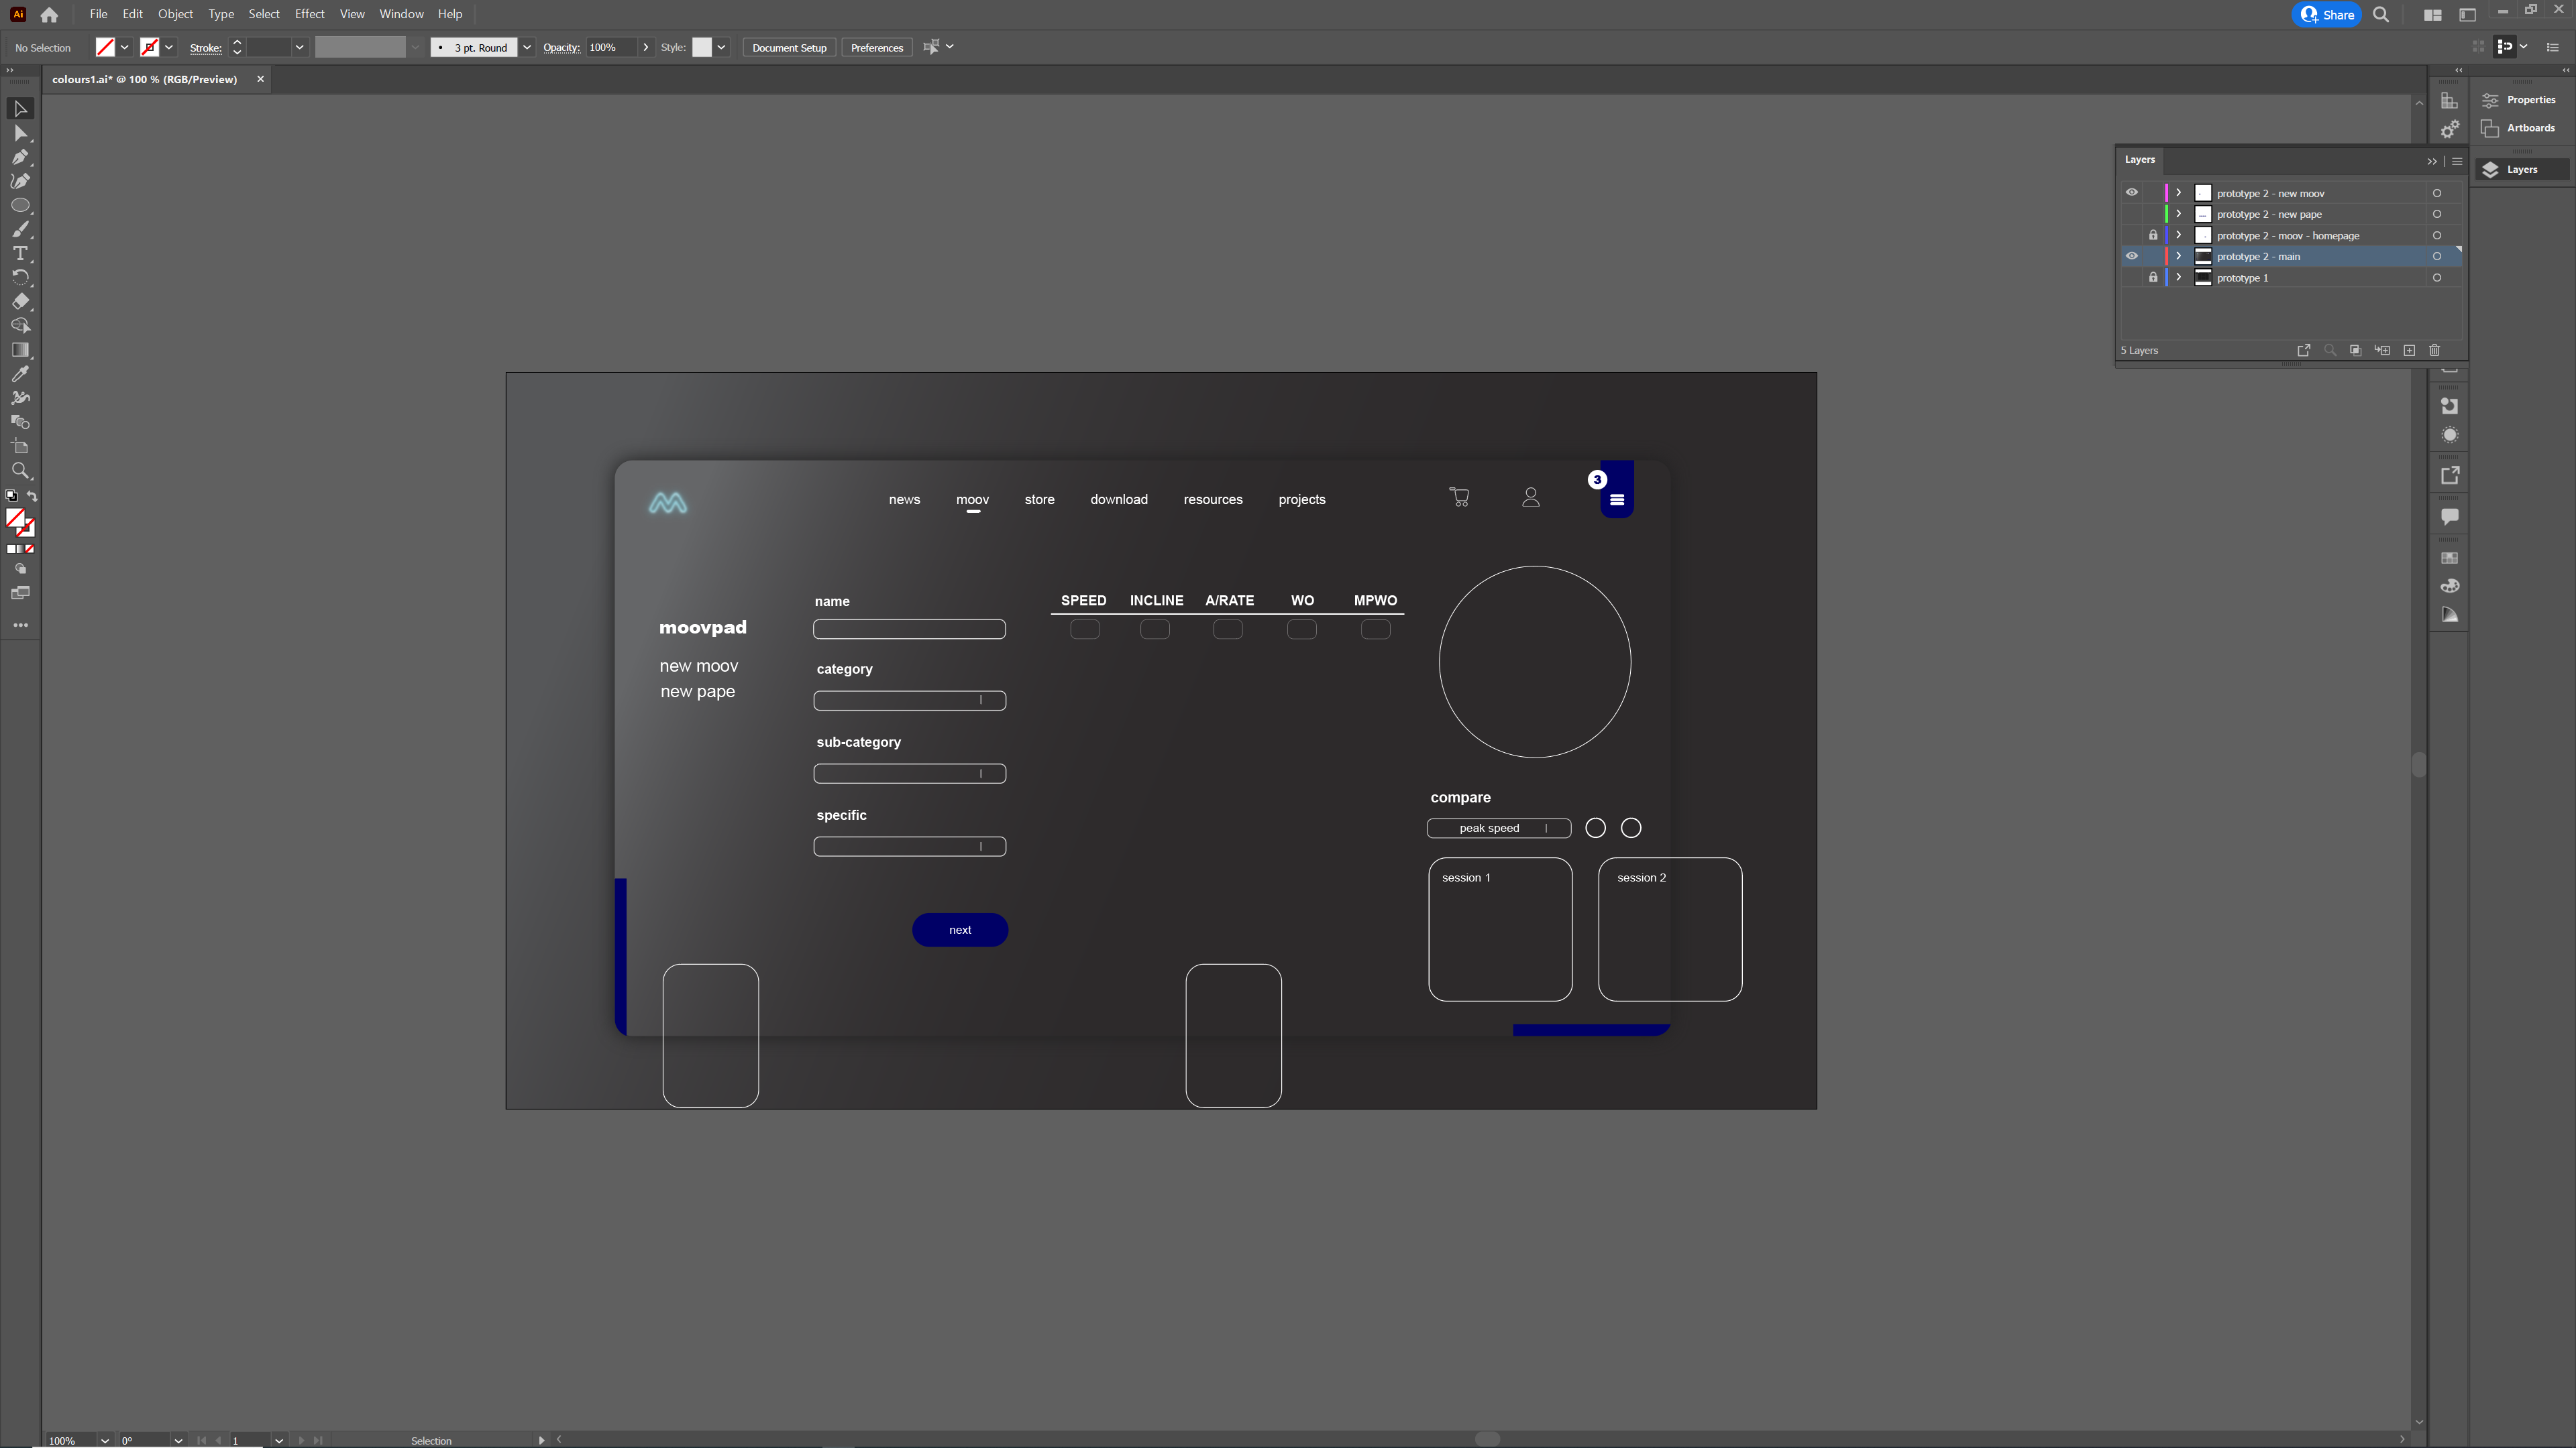Open the zoom level dropdown at 100%
The width and height of the screenshot is (2576, 1448).
(x=104, y=1440)
